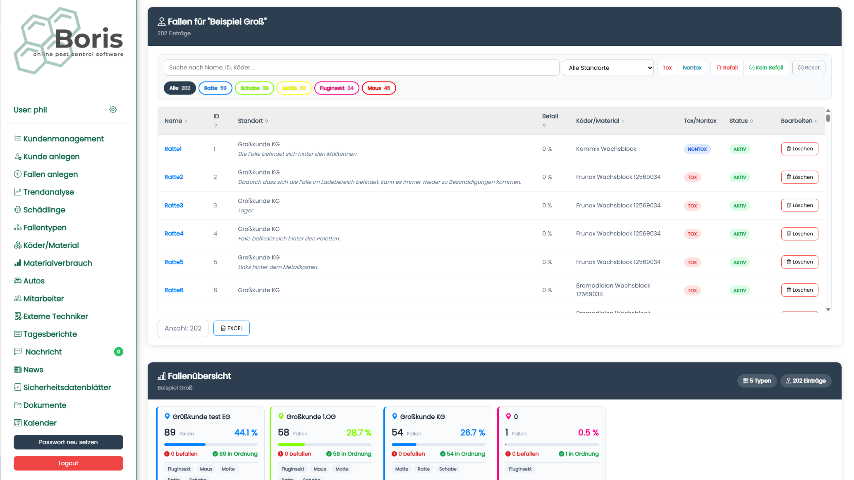
Task: Select the Ratte 59 filter pill
Action: 215,88
